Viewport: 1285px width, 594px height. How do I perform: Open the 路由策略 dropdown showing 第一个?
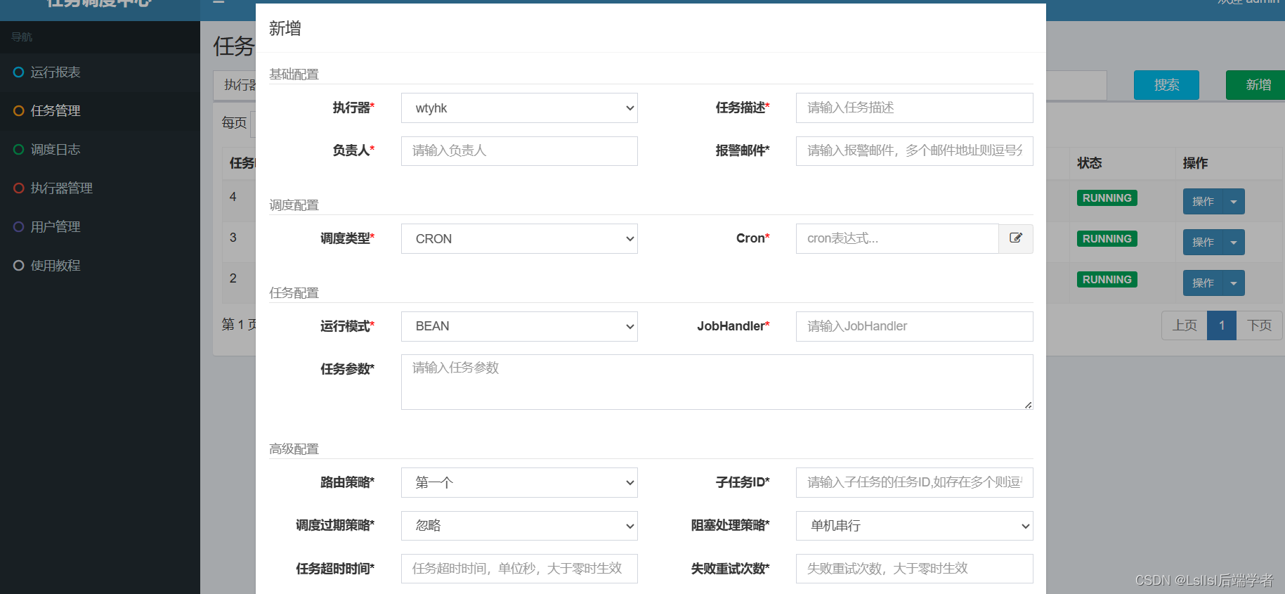(x=519, y=482)
